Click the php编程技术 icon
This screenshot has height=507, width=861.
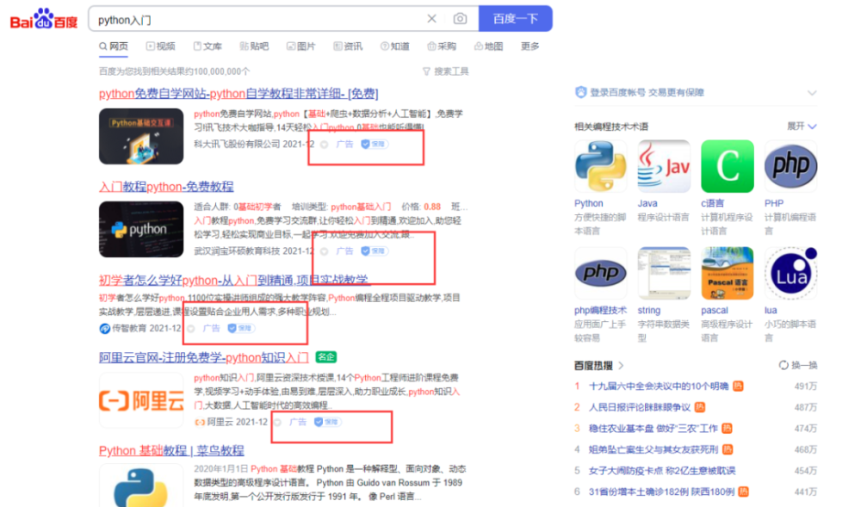(x=601, y=273)
